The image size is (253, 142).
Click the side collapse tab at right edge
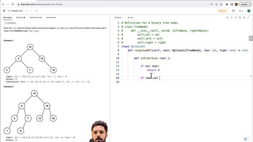coord(251,38)
